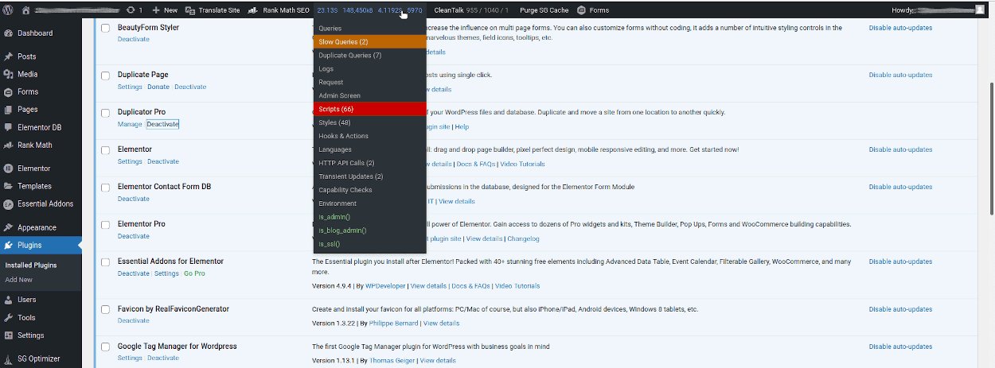Choose Scripts (66) in Query Monitor menu

(x=336, y=109)
